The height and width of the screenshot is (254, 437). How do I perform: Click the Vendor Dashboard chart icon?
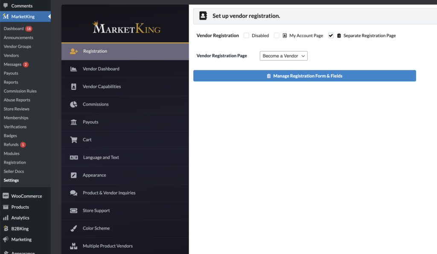tap(73, 69)
